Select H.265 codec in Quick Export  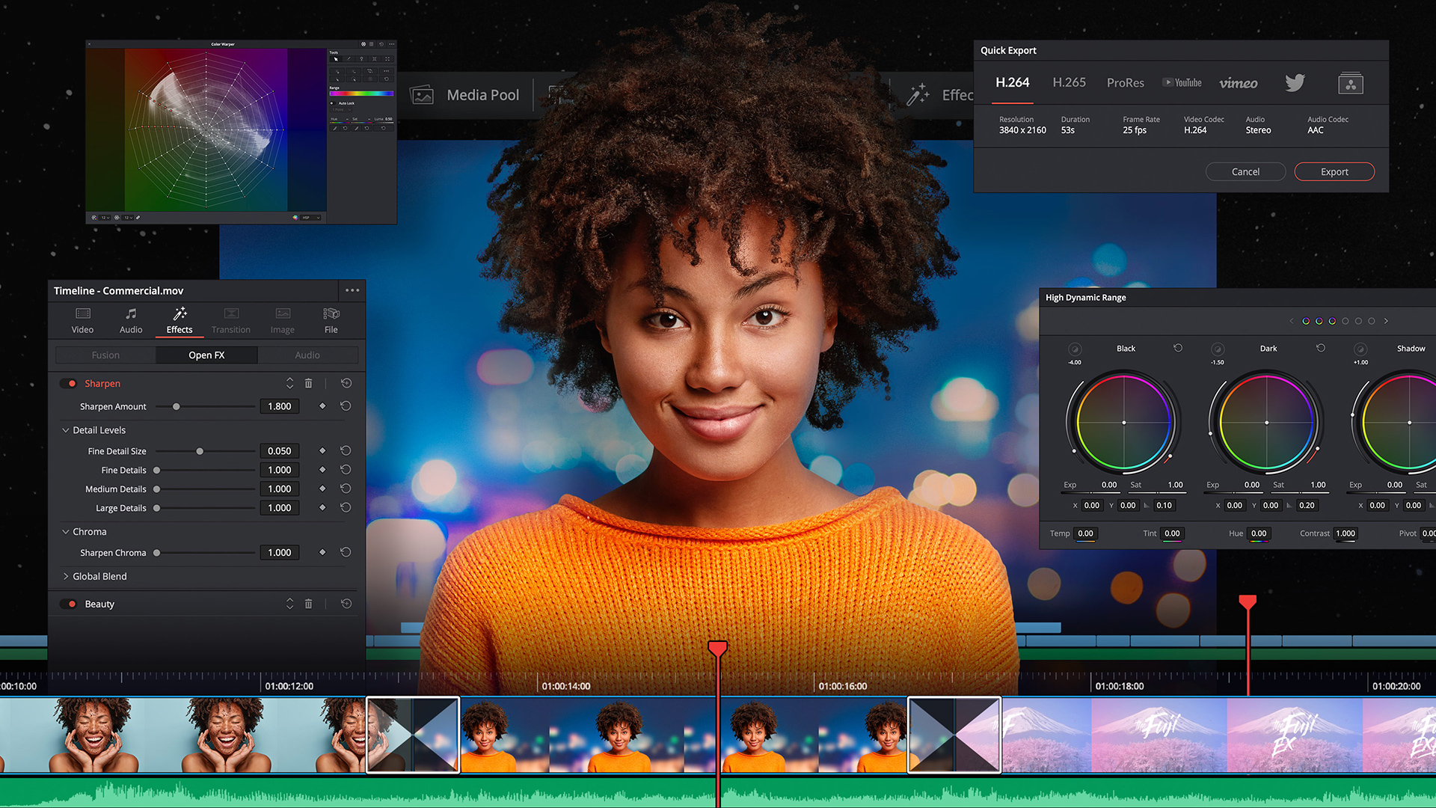click(x=1068, y=83)
